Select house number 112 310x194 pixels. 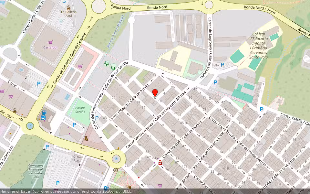[x=101, y=110]
